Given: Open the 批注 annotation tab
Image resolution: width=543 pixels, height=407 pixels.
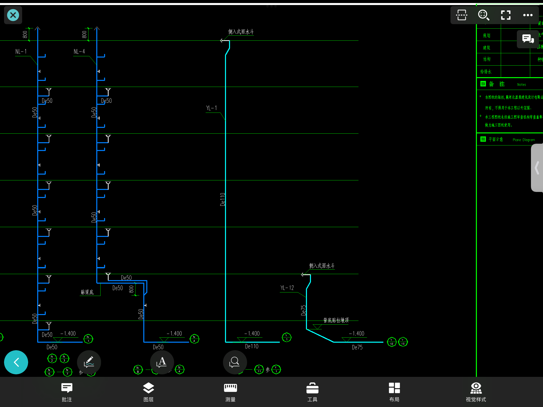Looking at the screenshot, I should [x=67, y=392].
